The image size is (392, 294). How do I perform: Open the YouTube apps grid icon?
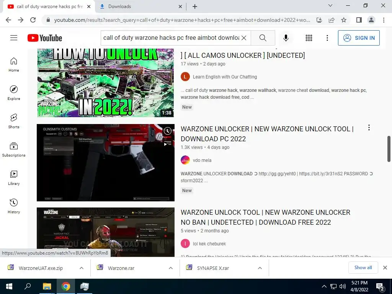[x=309, y=38]
